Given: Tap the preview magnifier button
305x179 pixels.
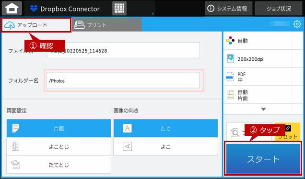Looking at the screenshot, I should (249, 132).
